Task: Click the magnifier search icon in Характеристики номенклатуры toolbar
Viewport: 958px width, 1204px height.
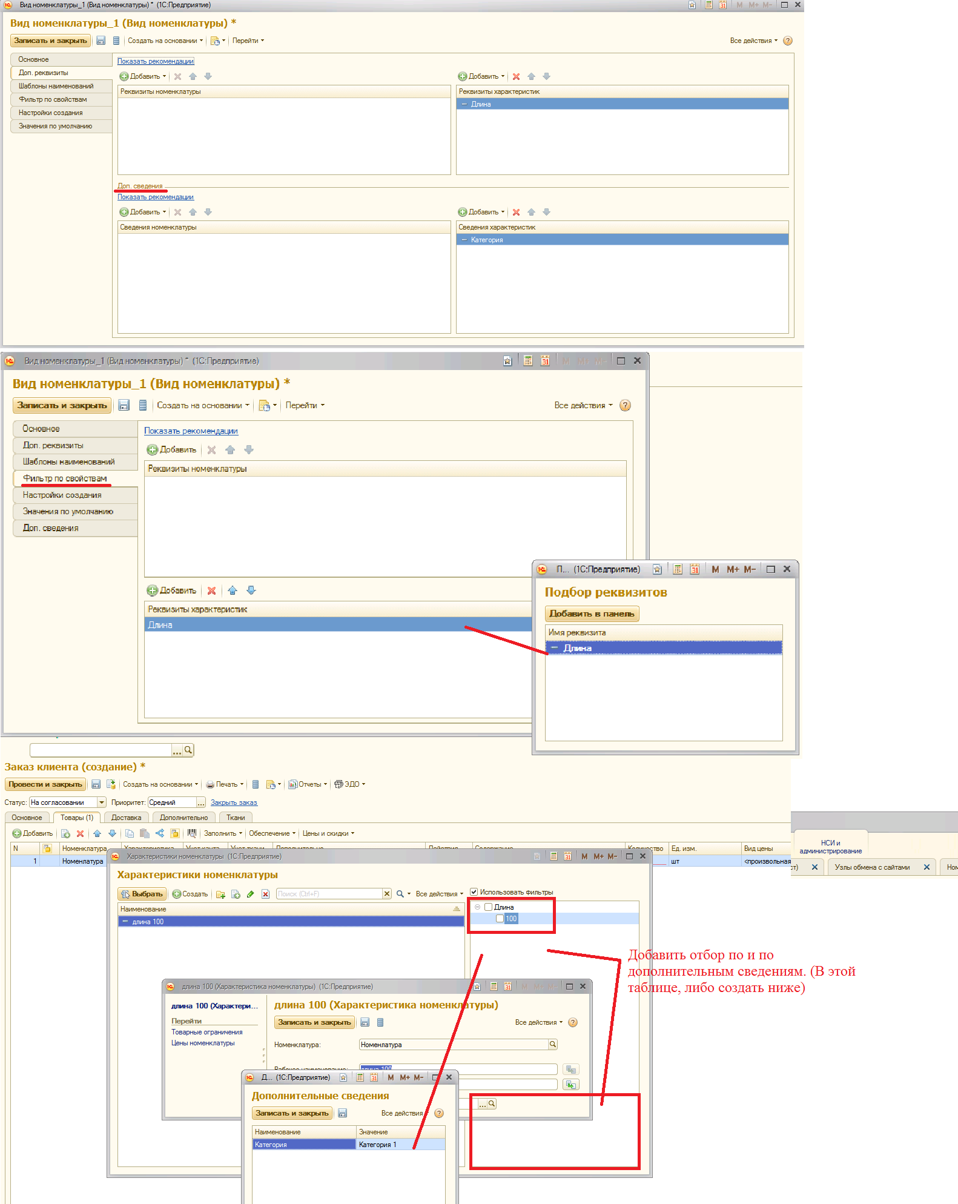Action: click(400, 894)
